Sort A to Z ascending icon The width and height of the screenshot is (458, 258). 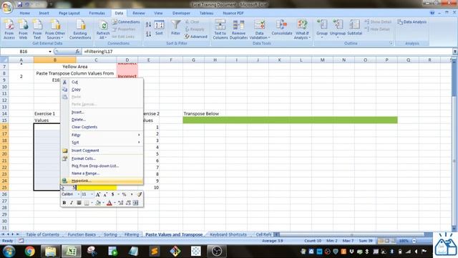pos(148,25)
